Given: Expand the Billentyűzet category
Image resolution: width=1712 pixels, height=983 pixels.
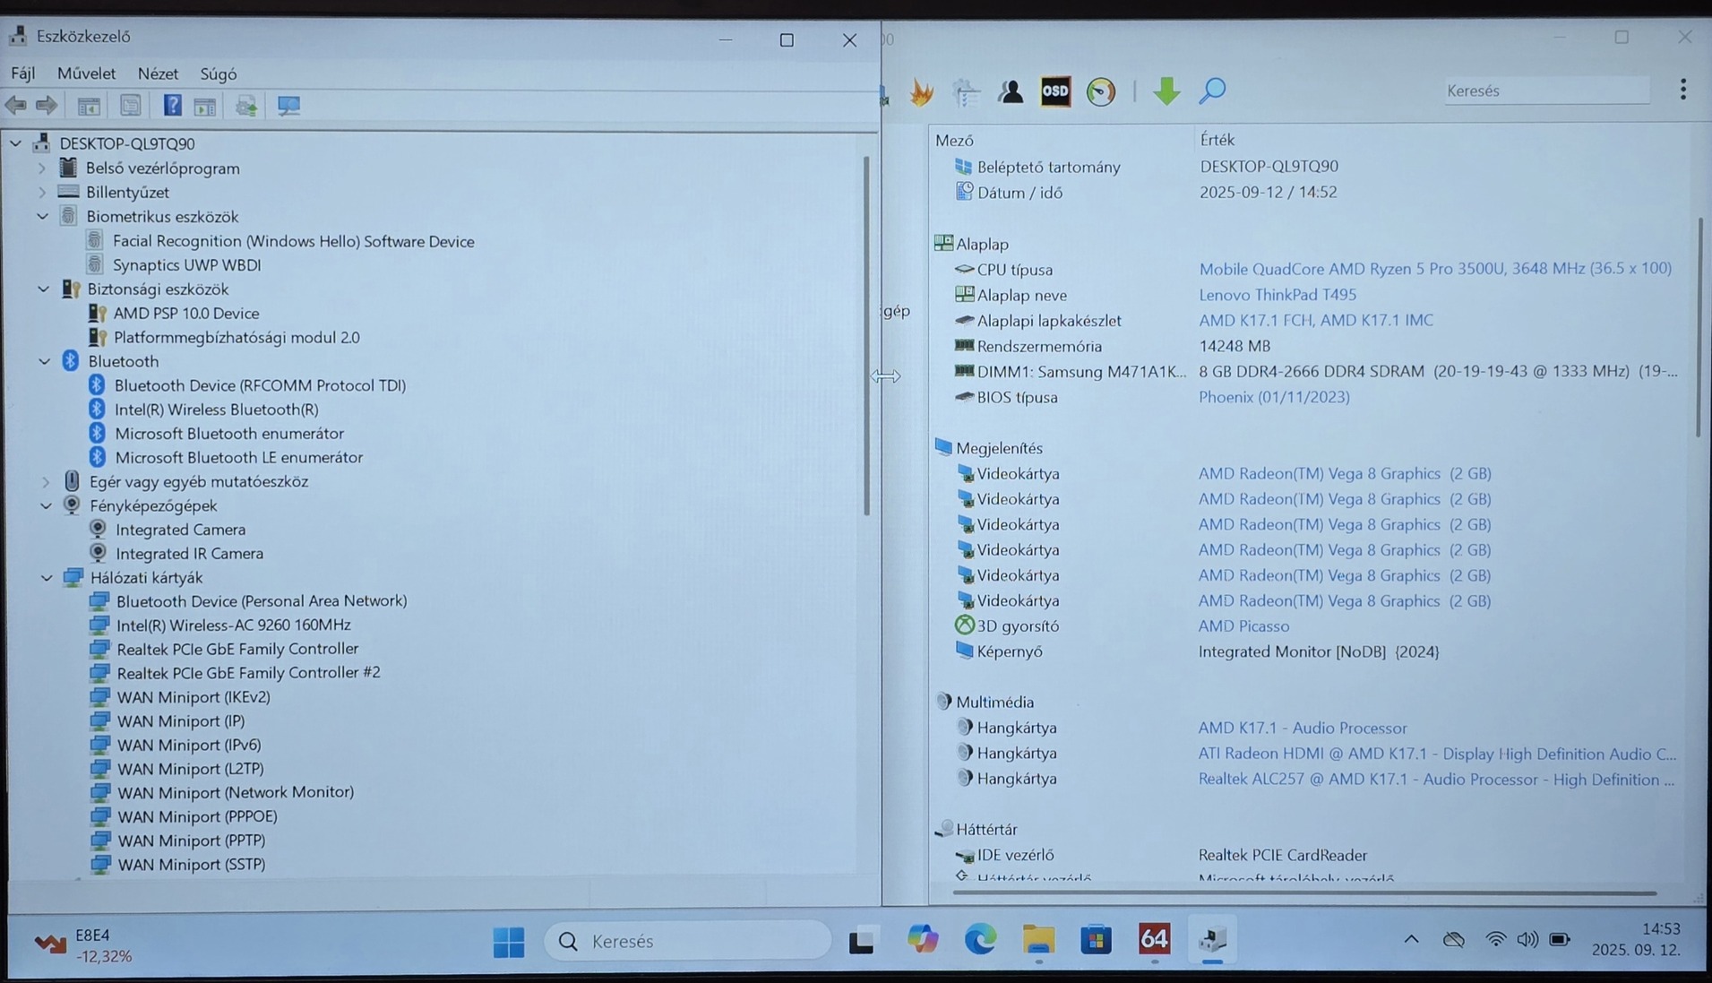Looking at the screenshot, I should point(42,192).
